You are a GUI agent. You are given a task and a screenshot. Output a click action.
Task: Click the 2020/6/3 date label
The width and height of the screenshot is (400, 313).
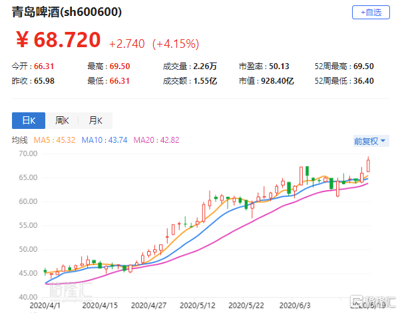click(295, 306)
